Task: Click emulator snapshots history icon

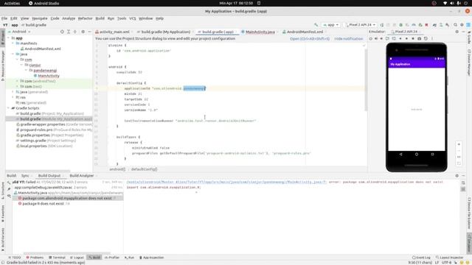Action: tap(426, 38)
